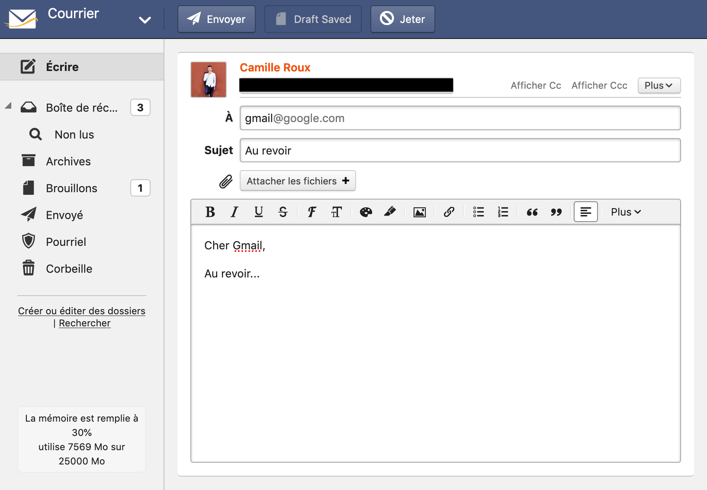
Task: Open the font family picker
Action: click(312, 212)
